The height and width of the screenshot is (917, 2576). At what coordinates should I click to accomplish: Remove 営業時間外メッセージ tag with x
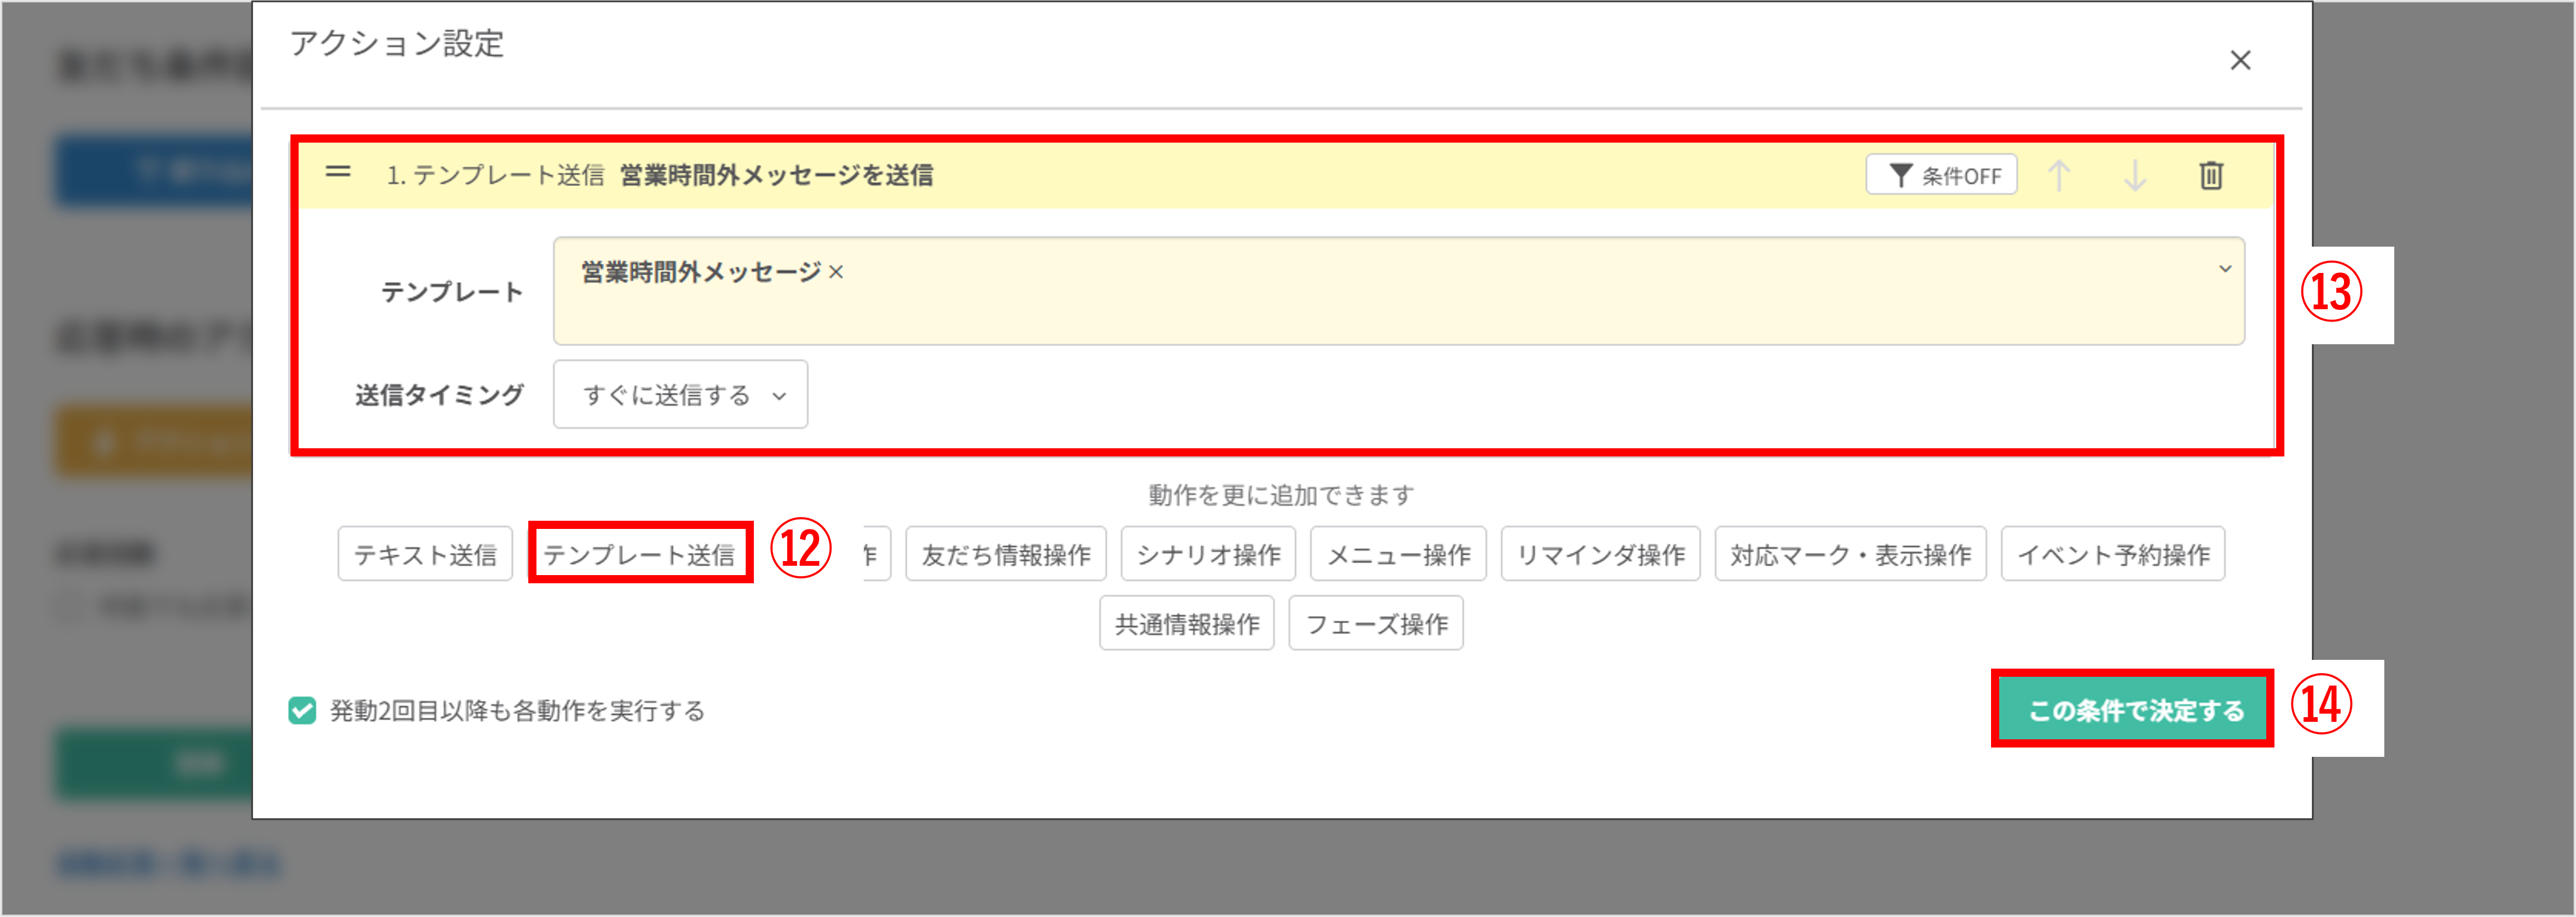click(x=836, y=272)
